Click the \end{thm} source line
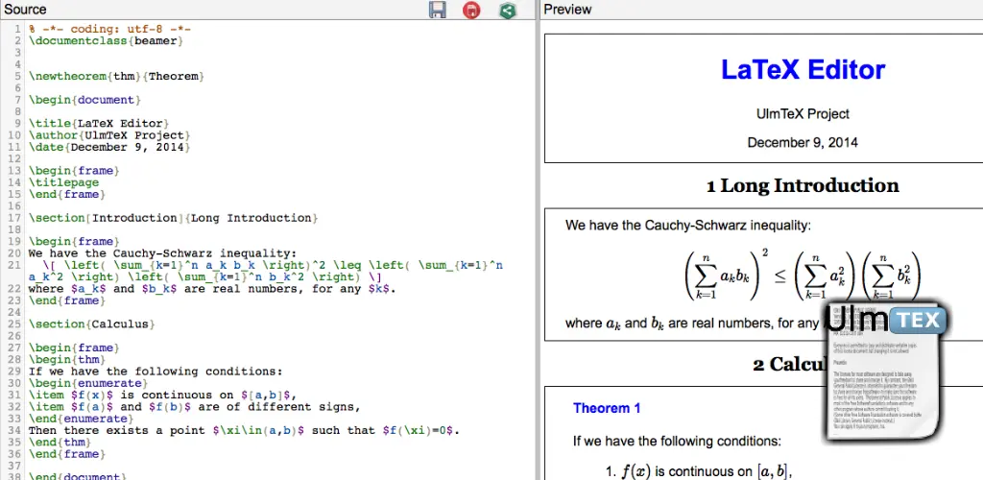Image resolution: width=983 pixels, height=480 pixels. click(x=60, y=443)
